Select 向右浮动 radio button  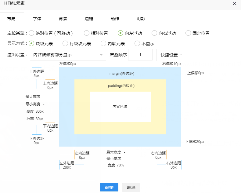(154, 33)
